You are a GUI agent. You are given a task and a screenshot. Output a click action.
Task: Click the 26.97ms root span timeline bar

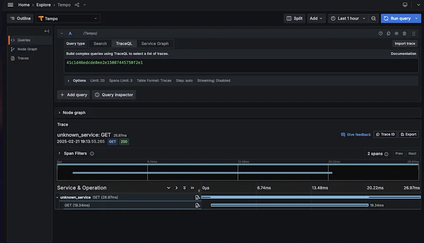point(311,197)
